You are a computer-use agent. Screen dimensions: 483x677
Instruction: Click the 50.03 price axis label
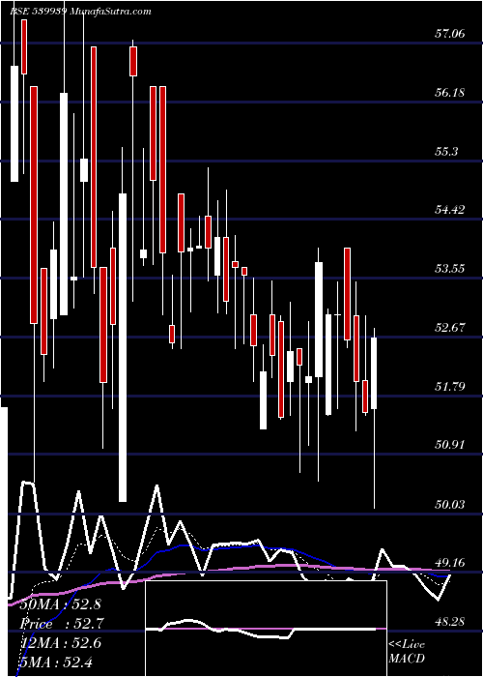[x=450, y=504]
